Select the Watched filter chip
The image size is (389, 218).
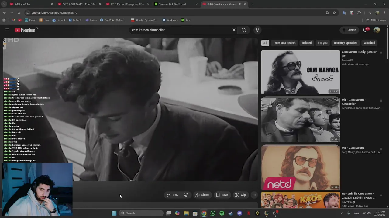coord(369,43)
